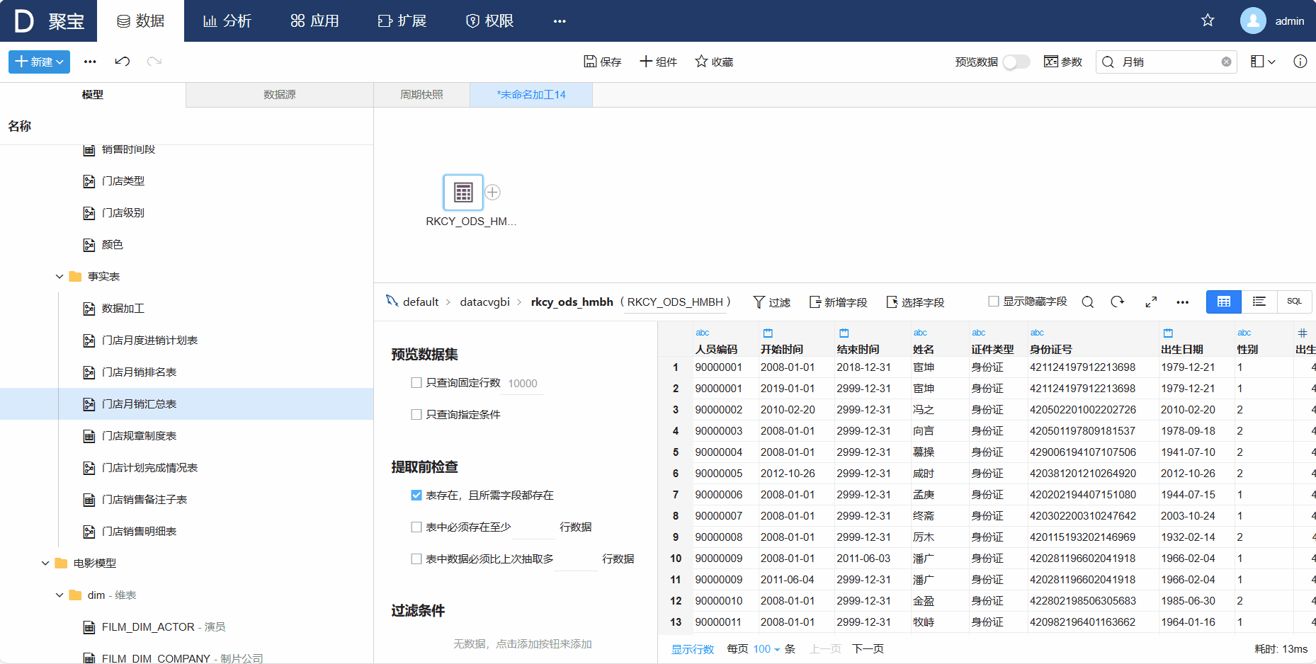The width and height of the screenshot is (1316, 664).
Task: Open the 应用 top menu
Action: tap(314, 21)
